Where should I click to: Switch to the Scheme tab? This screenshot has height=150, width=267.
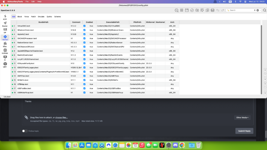click(x=57, y=17)
